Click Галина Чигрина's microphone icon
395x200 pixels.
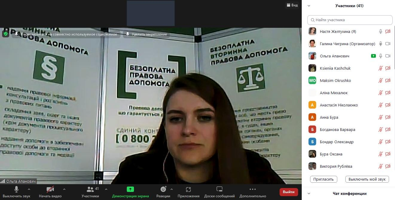pos(381,44)
